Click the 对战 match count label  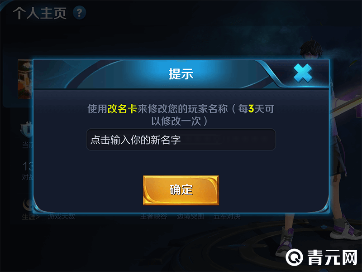(28, 177)
